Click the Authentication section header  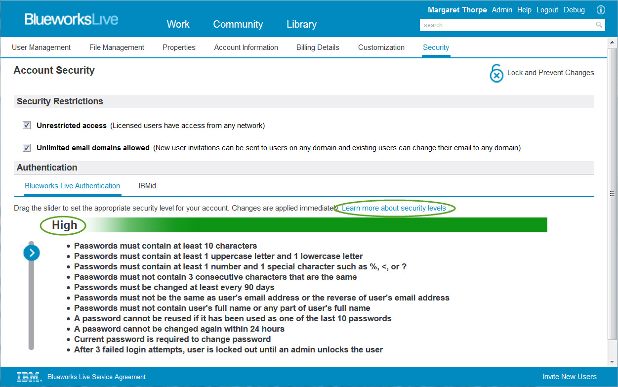[304, 168]
